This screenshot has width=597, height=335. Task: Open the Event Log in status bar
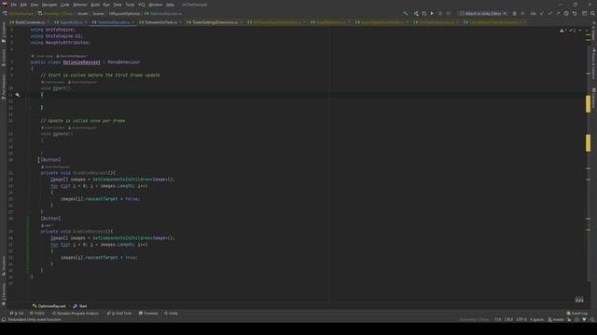click(577, 314)
